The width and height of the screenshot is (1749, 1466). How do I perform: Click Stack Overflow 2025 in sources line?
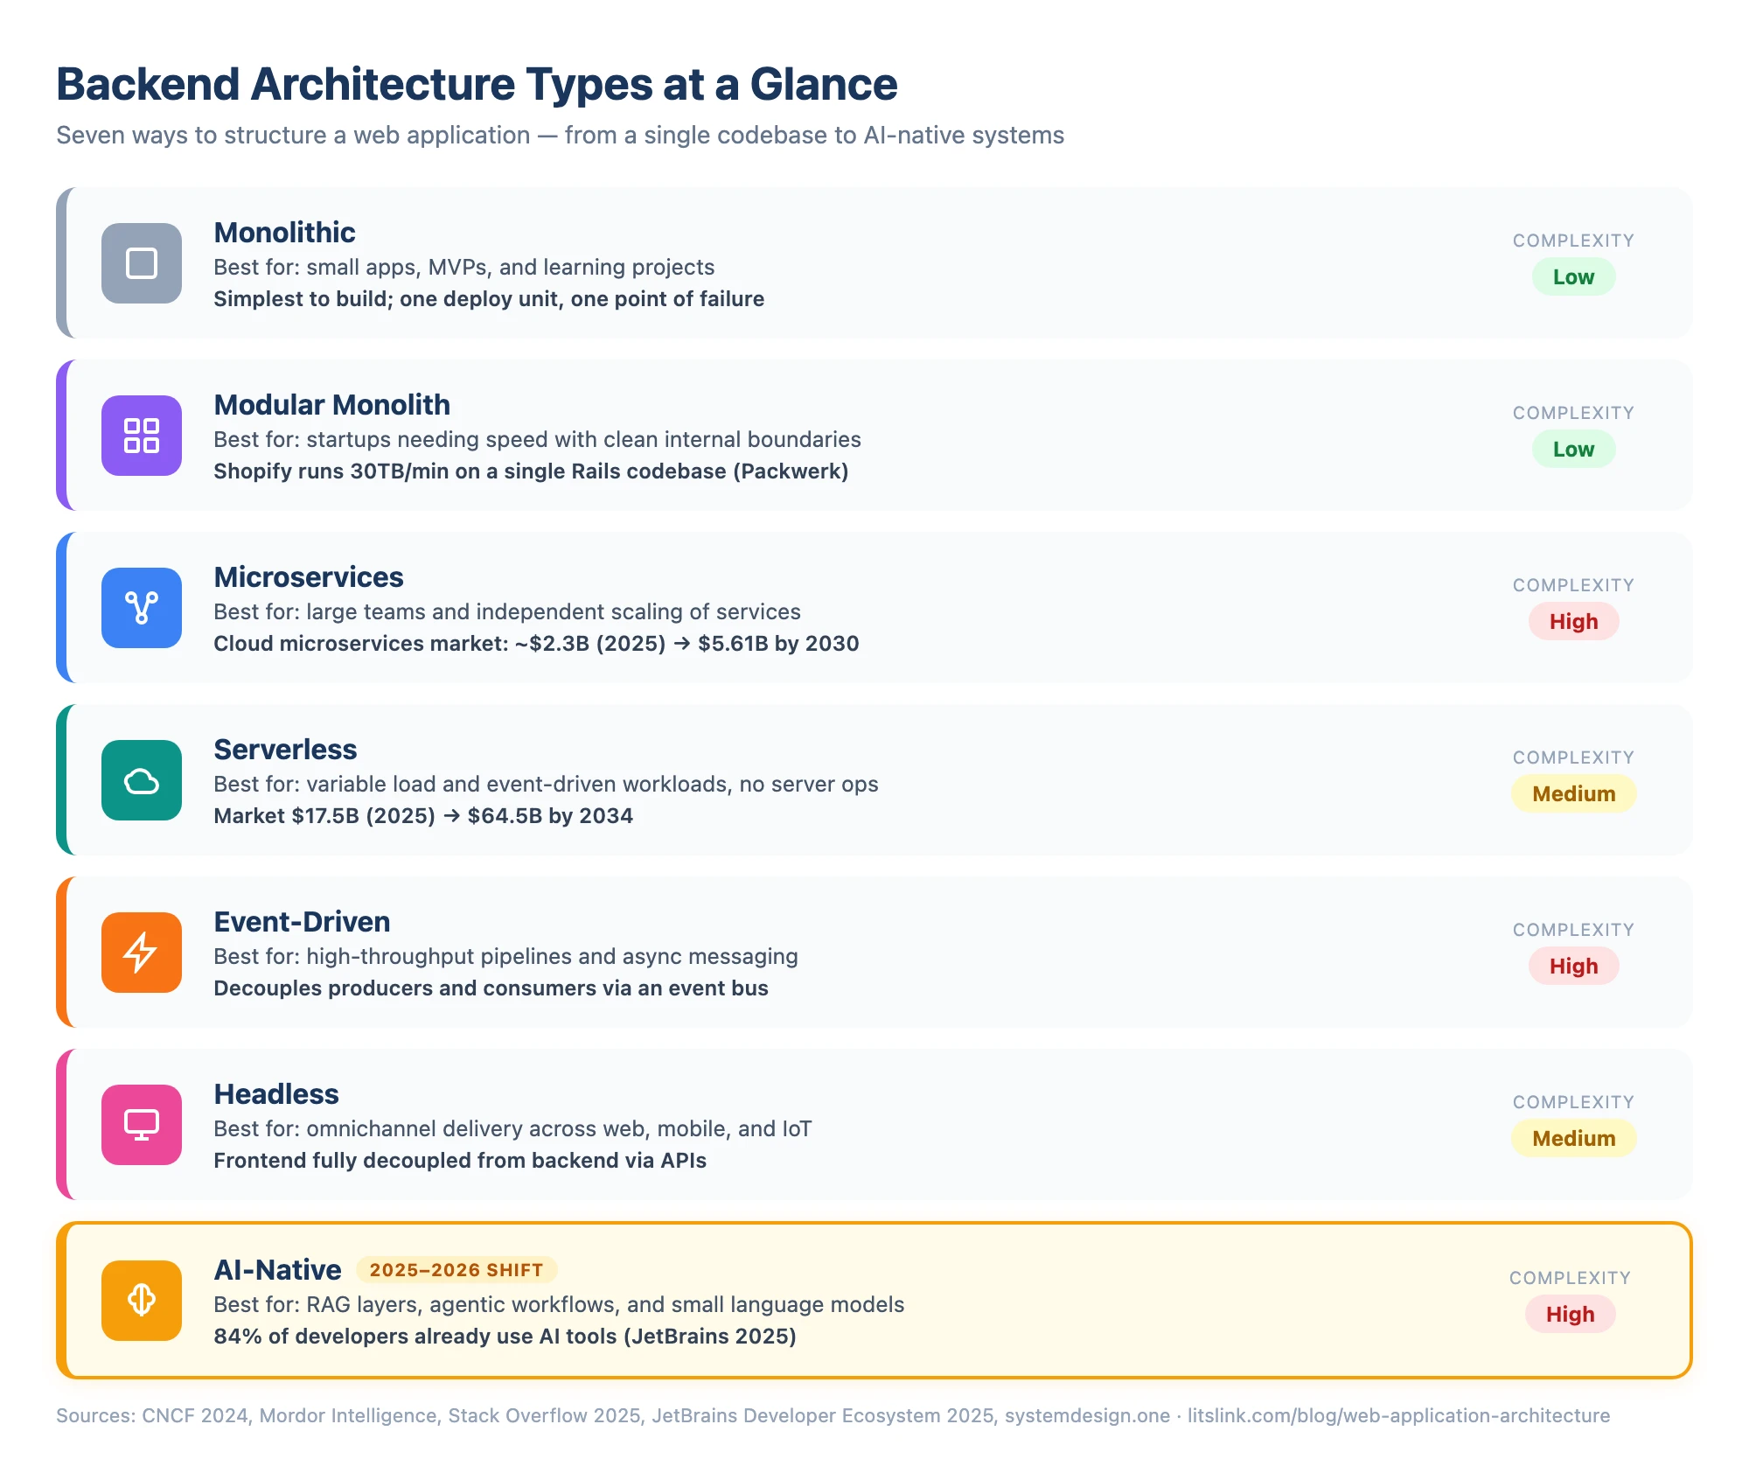click(x=544, y=1416)
